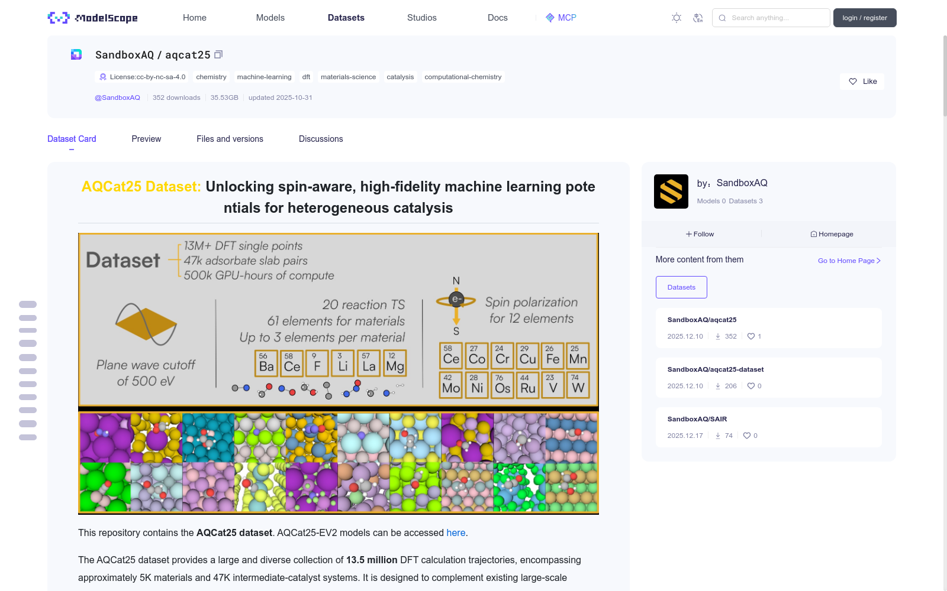Open the Studios navigation item
Image resolution: width=947 pixels, height=591 pixels.
coord(422,18)
